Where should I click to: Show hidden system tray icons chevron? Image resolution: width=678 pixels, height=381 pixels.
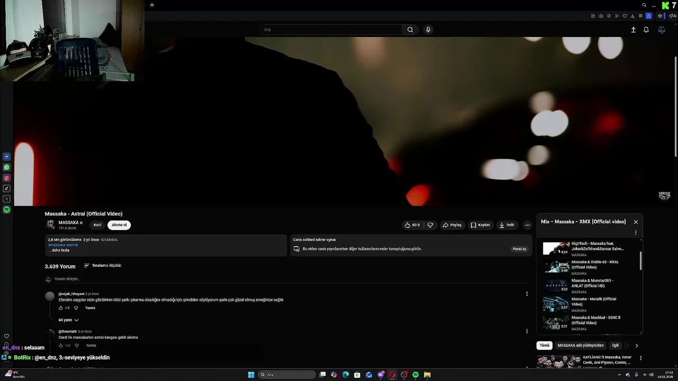619,375
